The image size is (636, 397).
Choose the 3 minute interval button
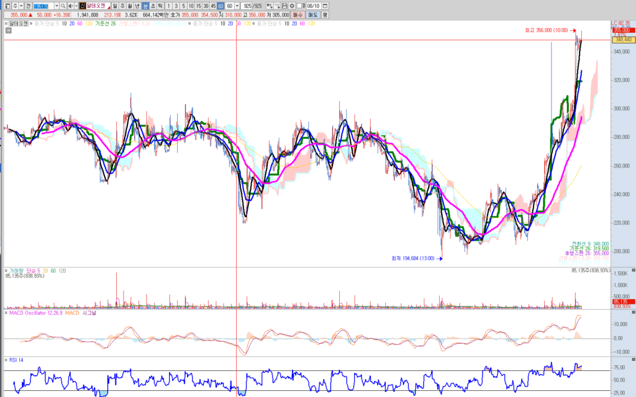coord(176,6)
